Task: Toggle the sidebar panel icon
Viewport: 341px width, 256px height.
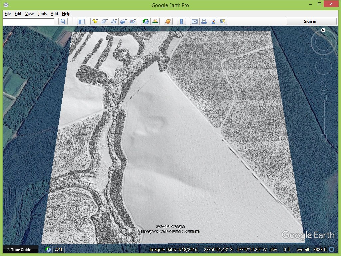Action: 81,21
